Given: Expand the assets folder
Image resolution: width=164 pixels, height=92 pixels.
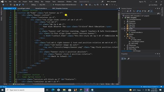Looking at the screenshot, I should coord(125,29).
